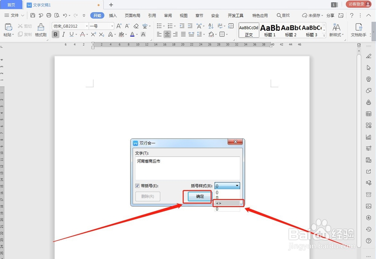The height and width of the screenshot is (259, 376).
Task: Open the New Style (新样式) tool
Action: click(336, 30)
